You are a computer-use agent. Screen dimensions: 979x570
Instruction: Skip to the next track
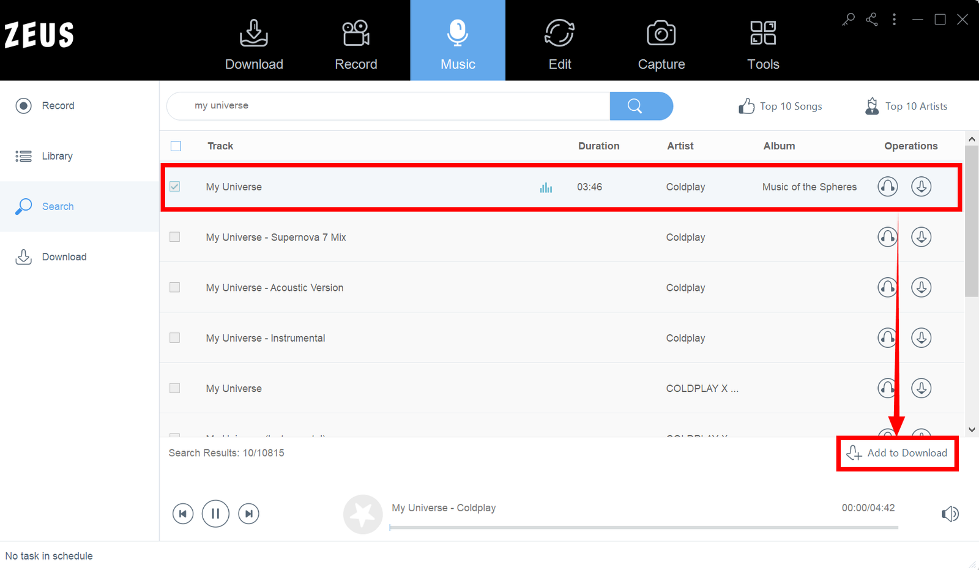click(248, 514)
